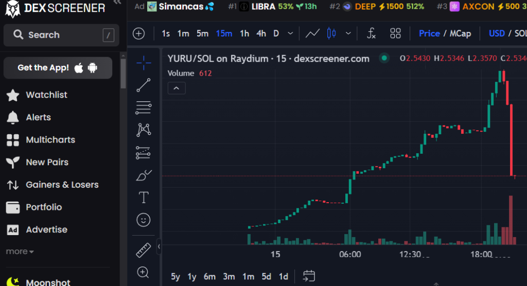Click the YURU/SOL chart title

point(268,59)
